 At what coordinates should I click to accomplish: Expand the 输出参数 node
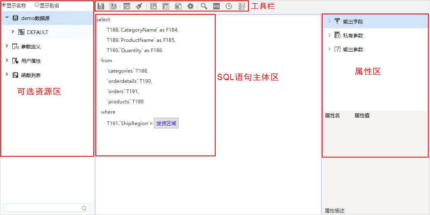point(329,49)
